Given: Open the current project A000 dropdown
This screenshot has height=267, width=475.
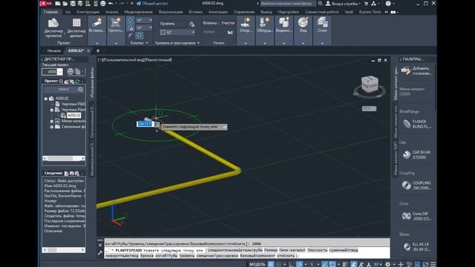Looking at the screenshot, I should tap(59, 72).
